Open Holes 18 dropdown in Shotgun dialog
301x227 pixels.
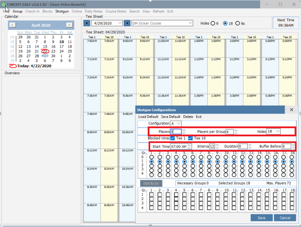[278, 131]
